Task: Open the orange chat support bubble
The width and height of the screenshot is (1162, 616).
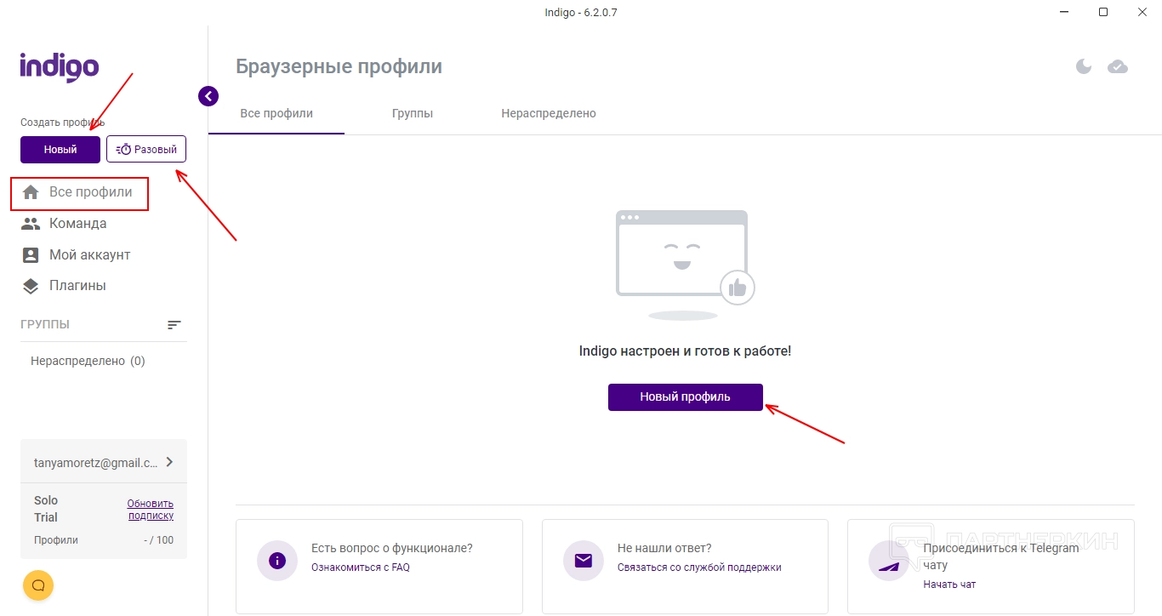Action: point(38,585)
